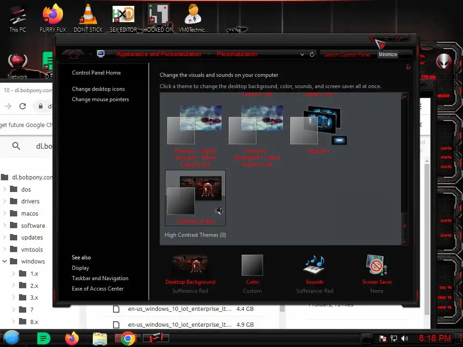Select the Premiere StartIsBack Black theme
This screenshot has width=463, height=347.
point(256,136)
